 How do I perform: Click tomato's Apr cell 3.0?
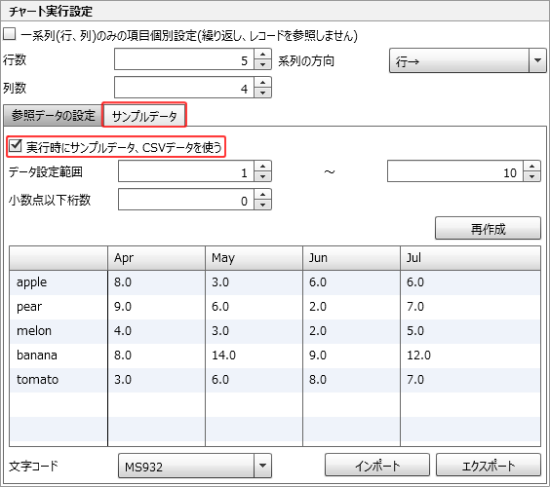[x=156, y=380]
